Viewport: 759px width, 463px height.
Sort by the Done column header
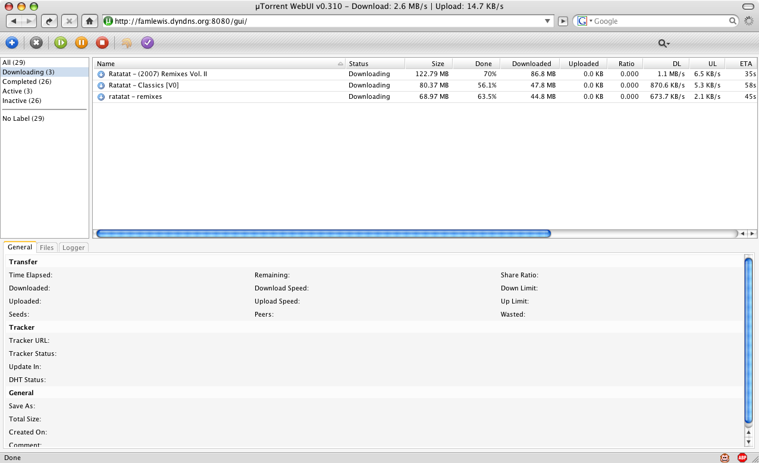point(476,64)
